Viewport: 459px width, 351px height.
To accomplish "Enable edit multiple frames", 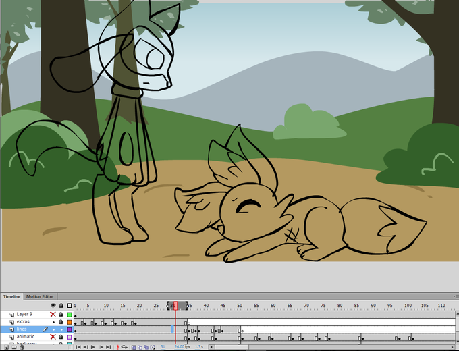I will point(146,347).
